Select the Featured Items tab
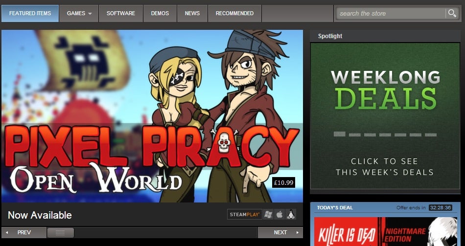This screenshot has height=246, width=465. point(30,13)
